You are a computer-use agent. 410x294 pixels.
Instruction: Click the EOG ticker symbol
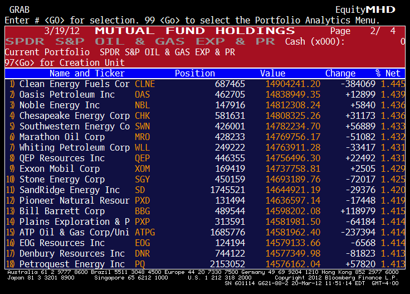coord(142,243)
